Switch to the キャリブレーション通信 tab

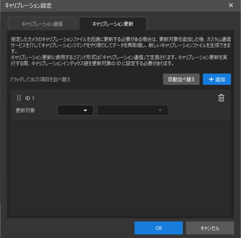pyautogui.click(x=42, y=24)
